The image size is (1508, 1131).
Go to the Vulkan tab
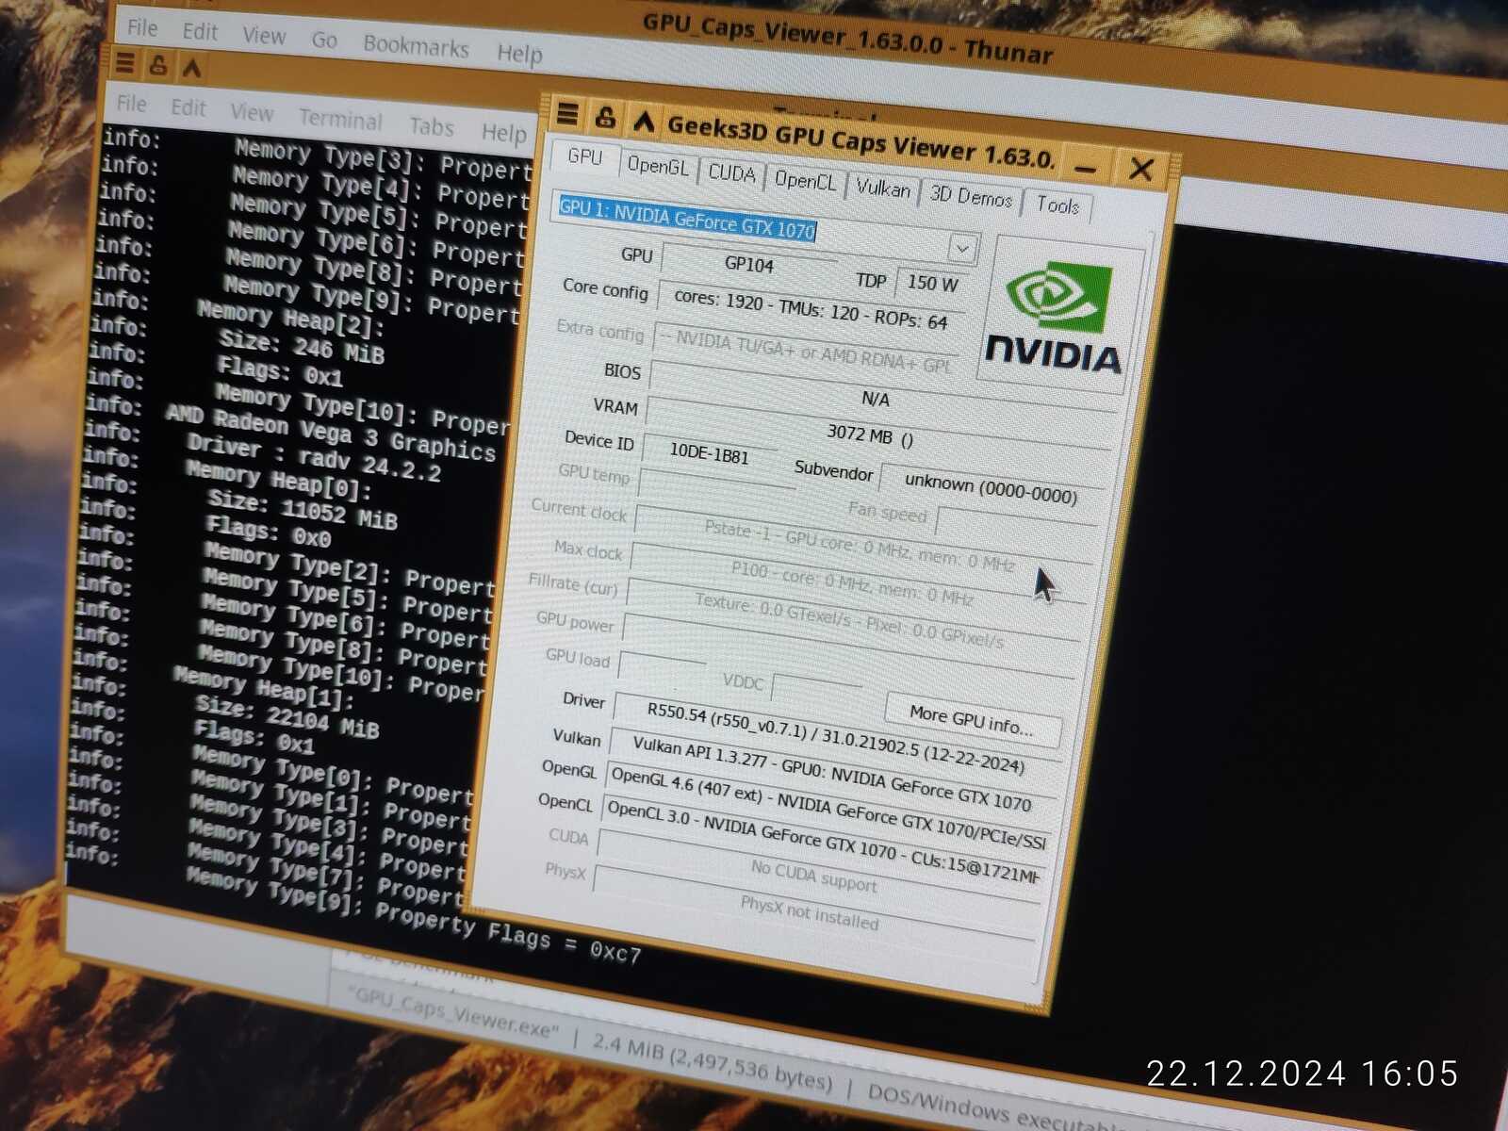(x=883, y=188)
